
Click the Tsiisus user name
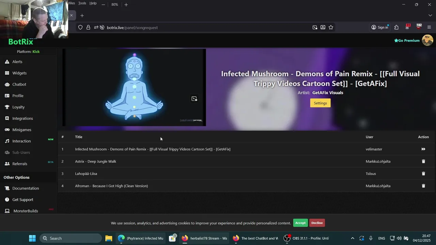[x=371, y=174]
